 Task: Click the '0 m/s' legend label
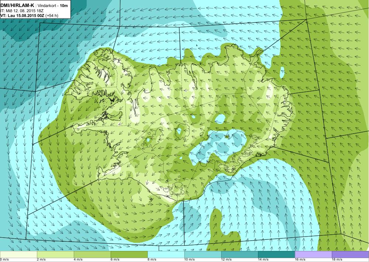click(4, 260)
